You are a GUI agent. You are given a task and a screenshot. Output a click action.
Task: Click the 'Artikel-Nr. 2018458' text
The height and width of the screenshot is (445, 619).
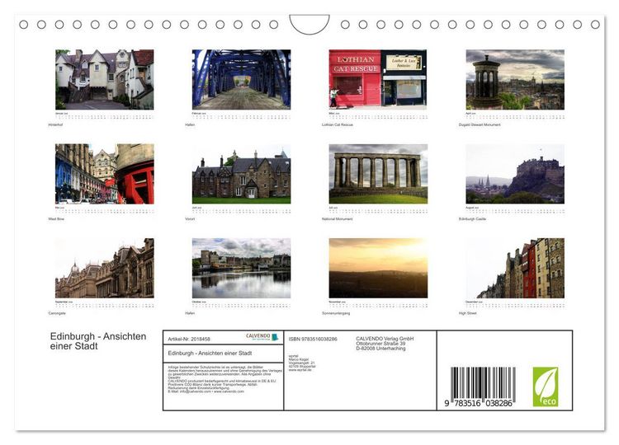tap(189, 339)
